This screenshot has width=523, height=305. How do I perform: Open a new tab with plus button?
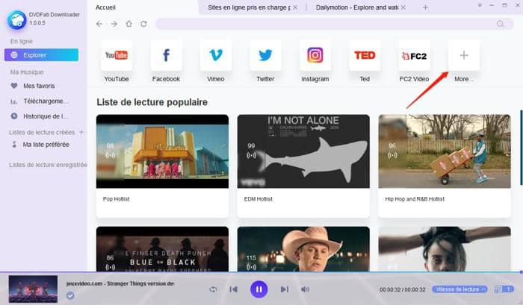click(425, 7)
